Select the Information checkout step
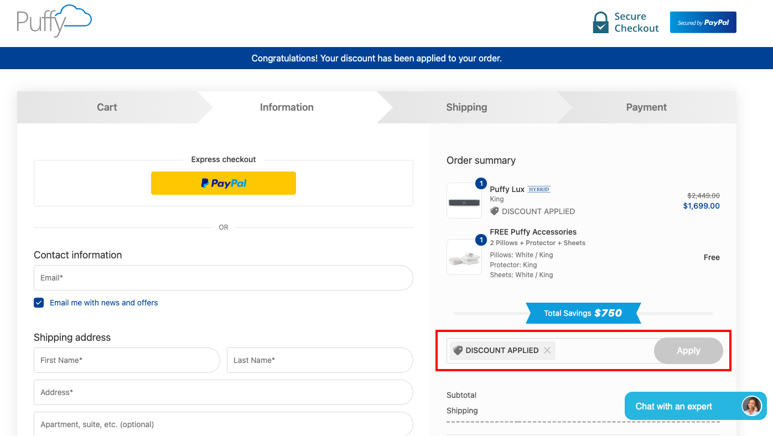Screen dimensions: 773x436 coord(287,107)
